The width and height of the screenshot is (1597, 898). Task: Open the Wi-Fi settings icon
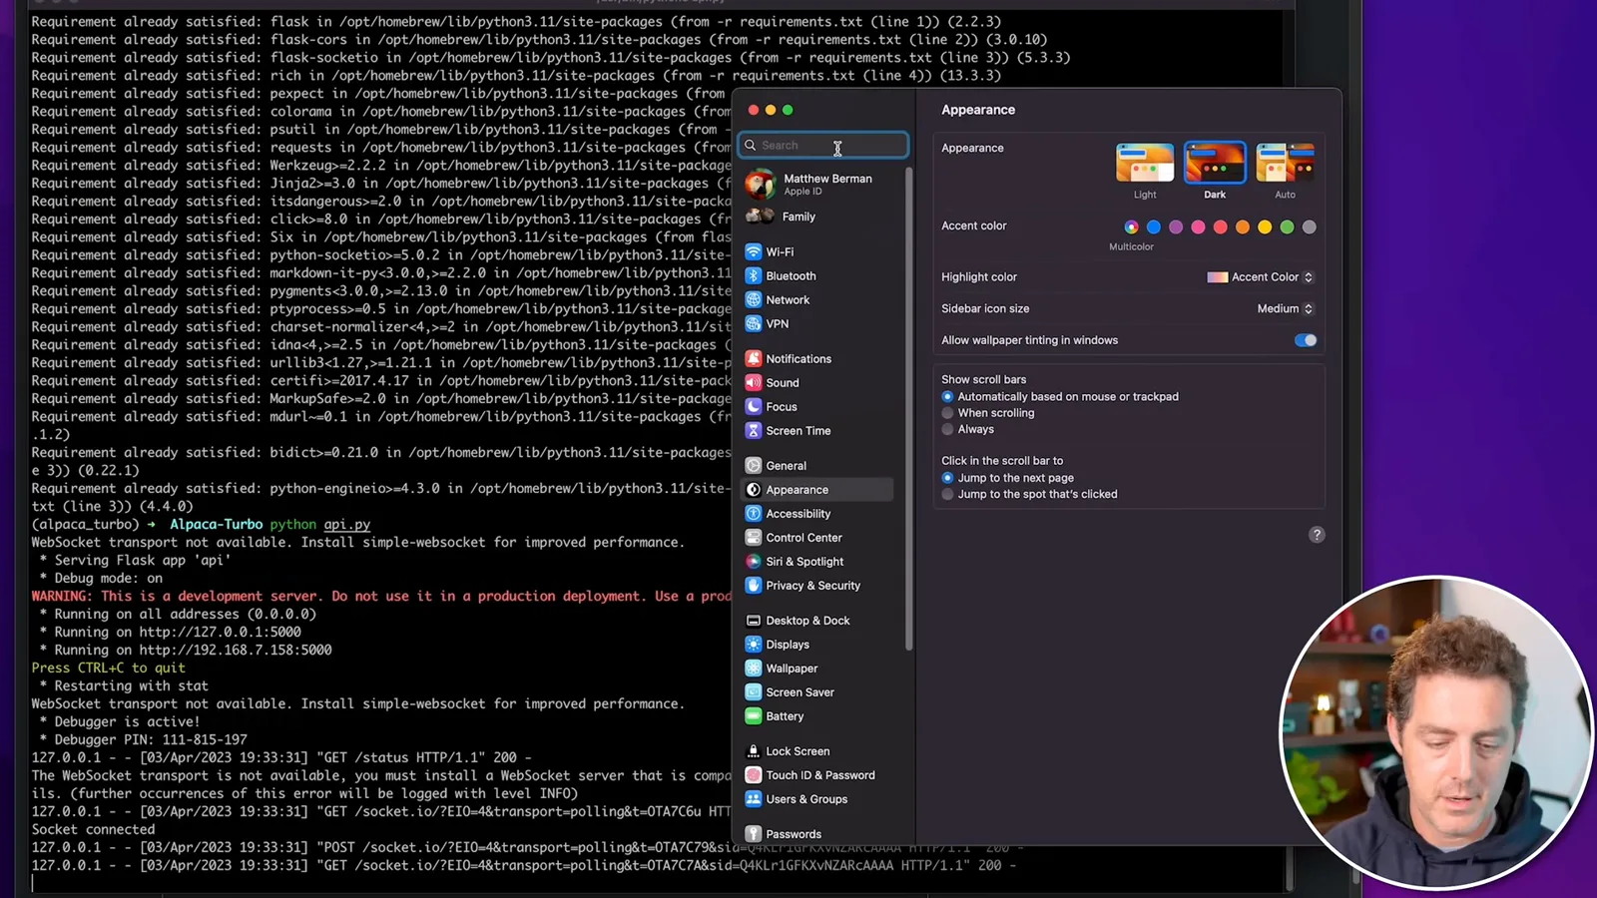point(754,252)
